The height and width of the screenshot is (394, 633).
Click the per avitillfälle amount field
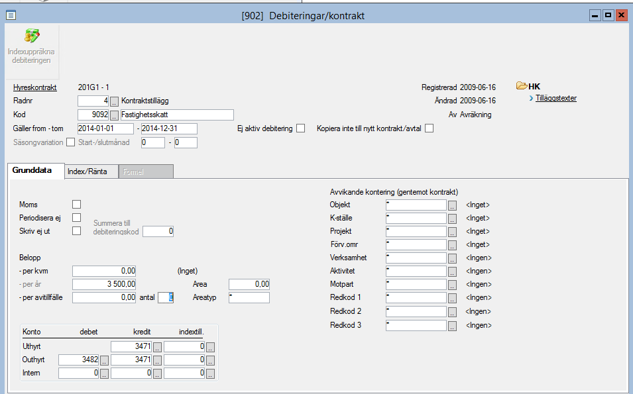click(104, 297)
